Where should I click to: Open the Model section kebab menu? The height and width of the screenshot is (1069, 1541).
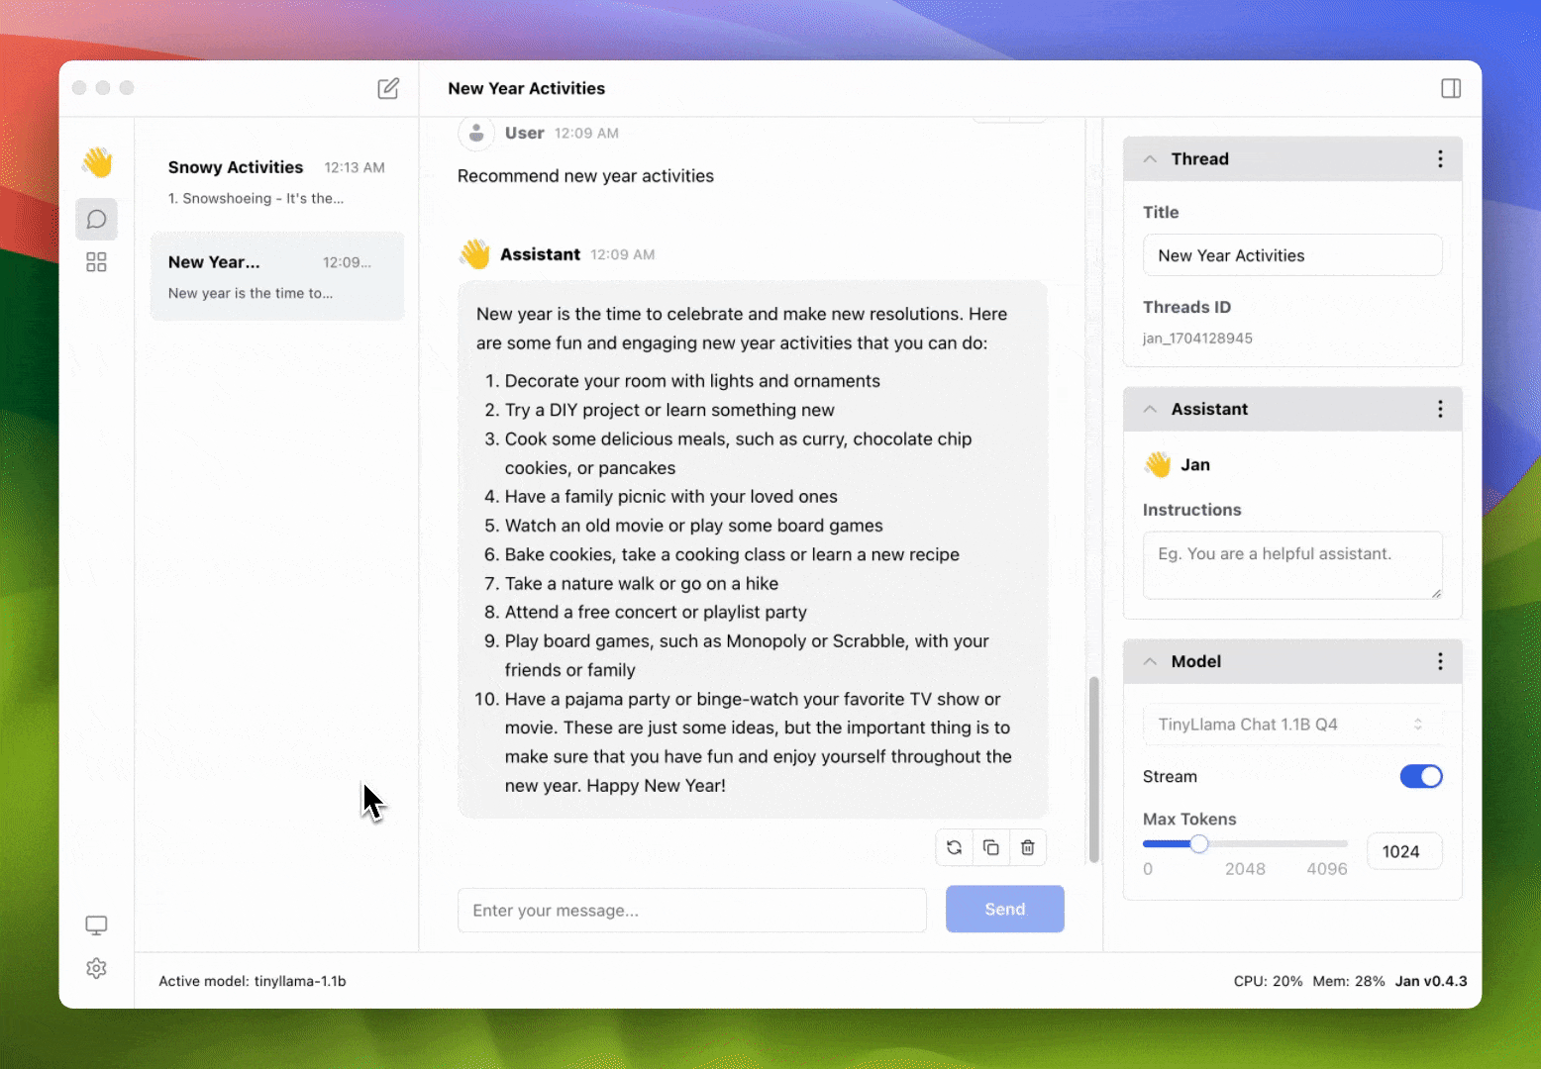[1441, 661]
